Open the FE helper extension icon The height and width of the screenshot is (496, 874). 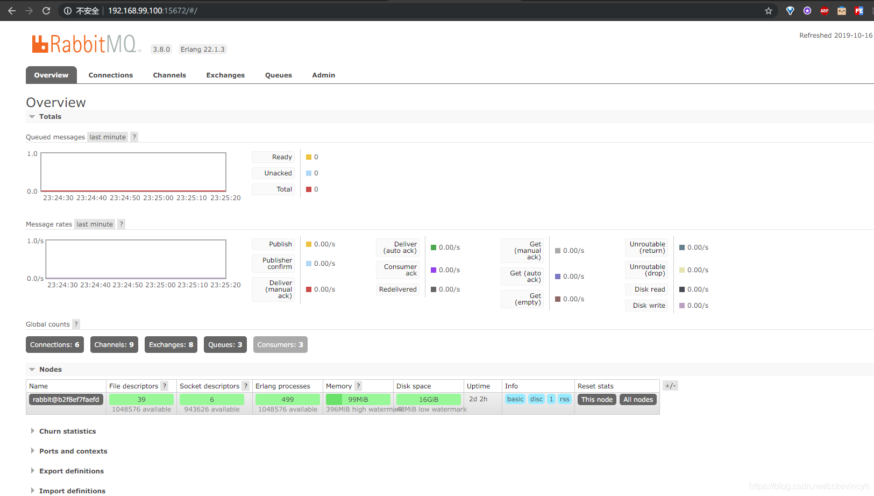[859, 11]
